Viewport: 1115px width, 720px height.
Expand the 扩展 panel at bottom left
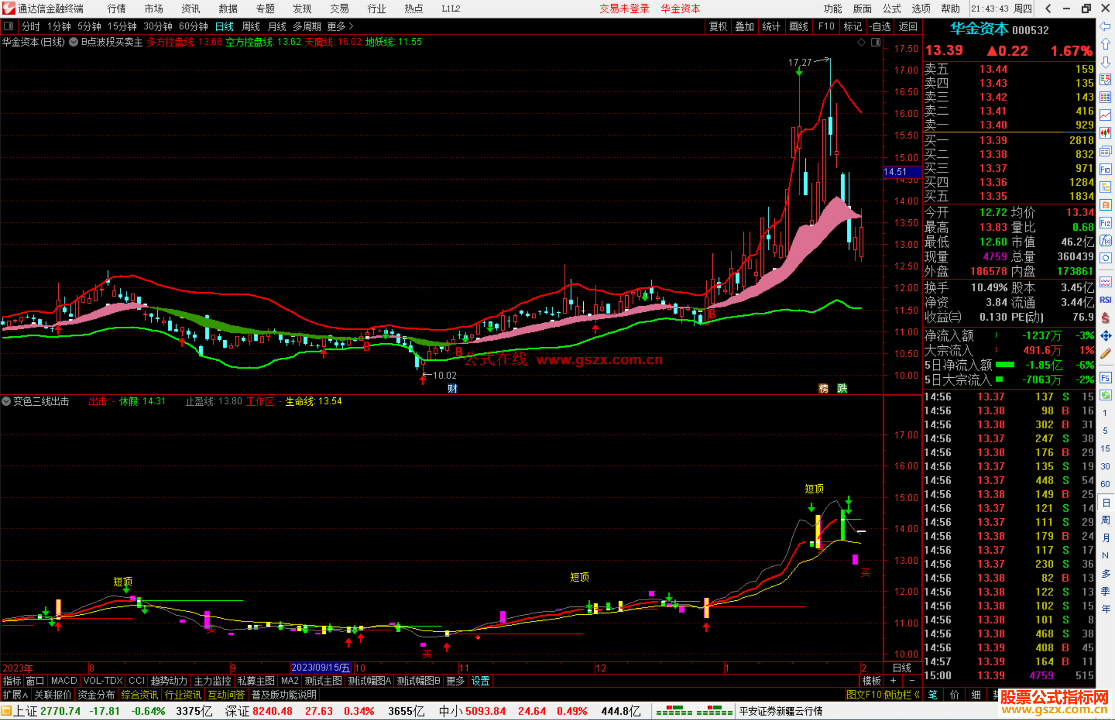tap(15, 695)
